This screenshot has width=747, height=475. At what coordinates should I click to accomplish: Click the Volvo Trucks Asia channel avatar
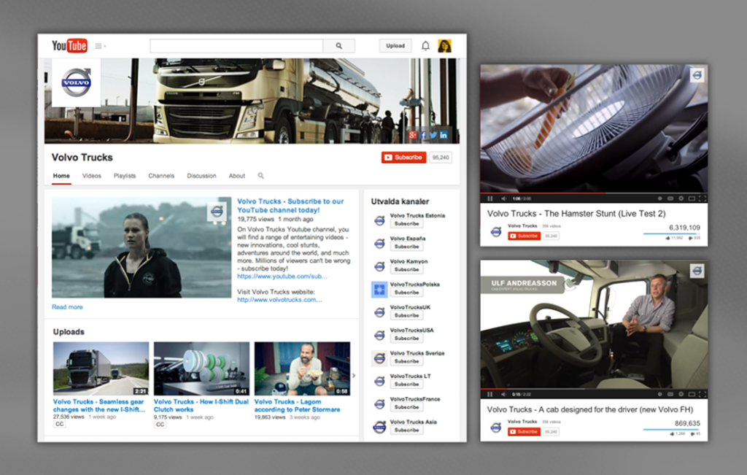pyautogui.click(x=379, y=427)
